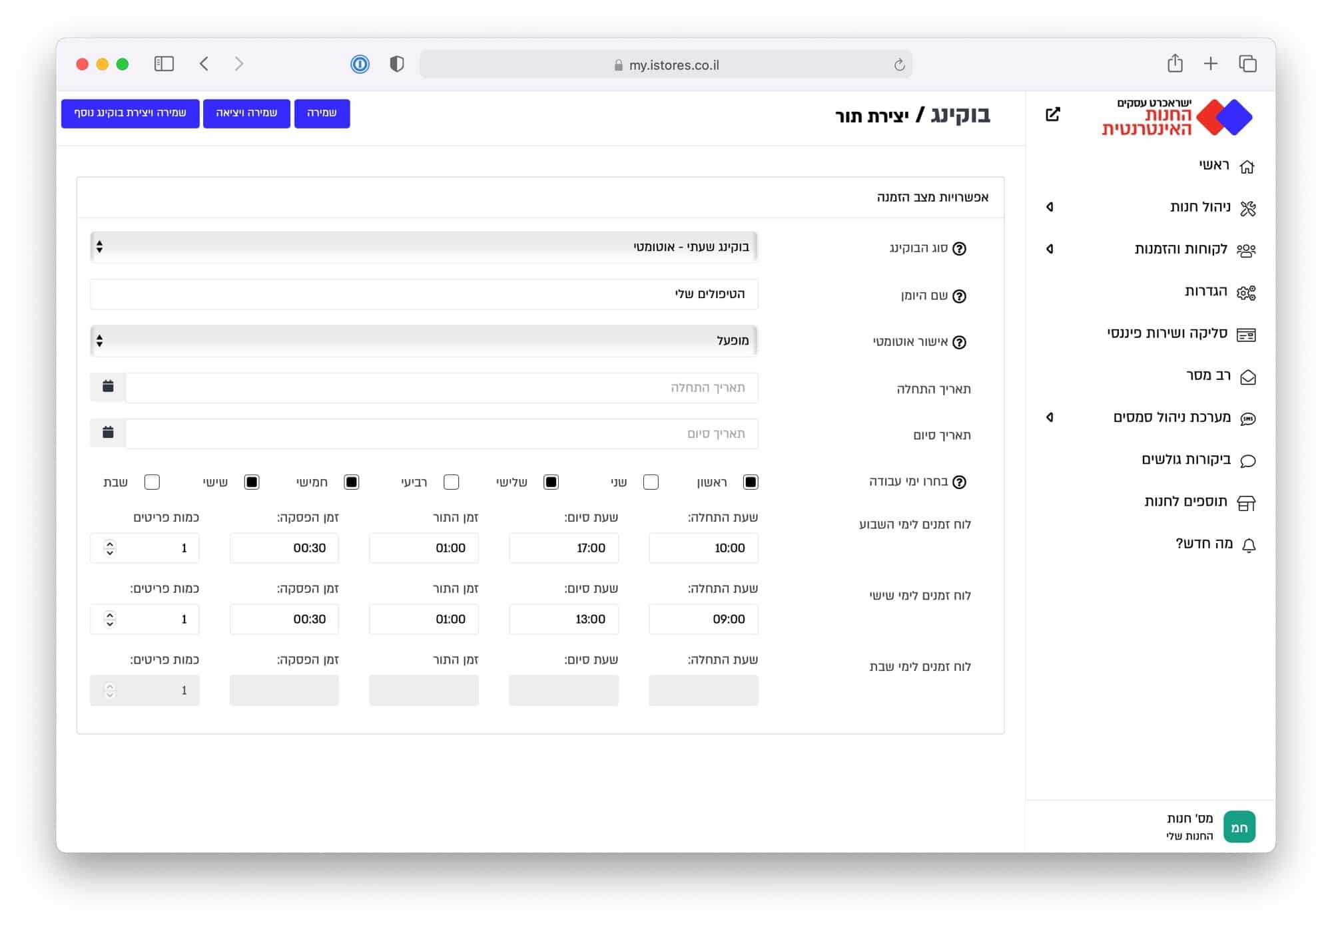Click weekday כמות פריטים stepper arrows
The image size is (1332, 927).
click(110, 548)
